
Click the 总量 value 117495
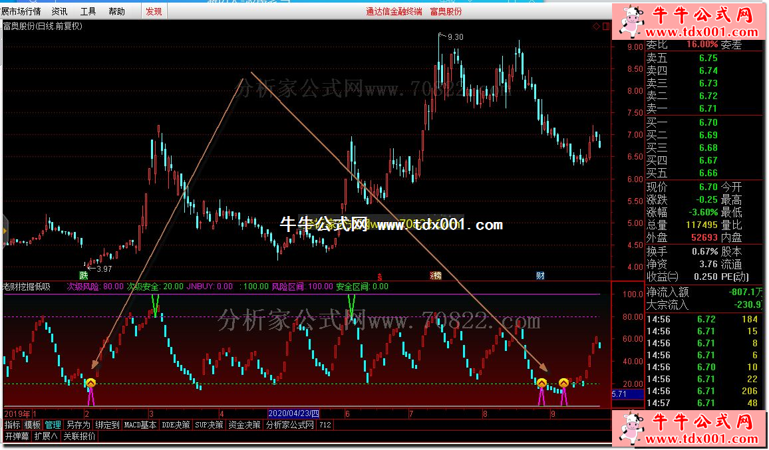[701, 225]
